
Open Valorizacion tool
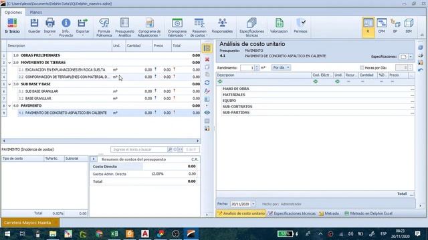pyautogui.click(x=279, y=26)
